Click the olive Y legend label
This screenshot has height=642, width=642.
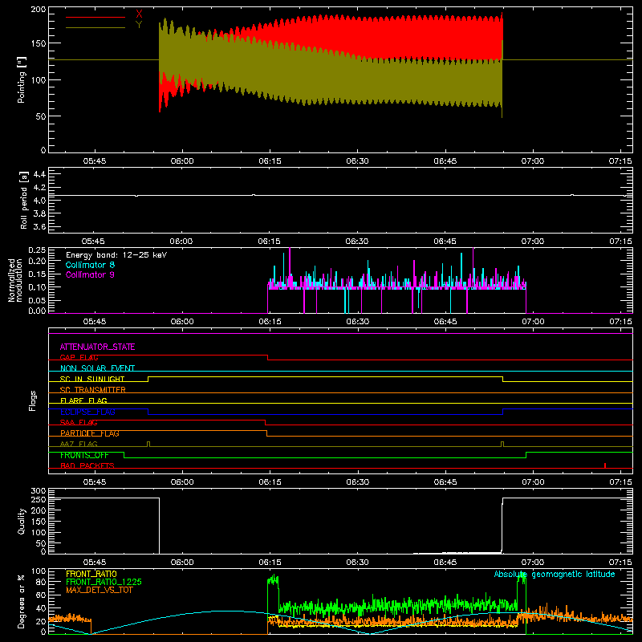tap(139, 25)
